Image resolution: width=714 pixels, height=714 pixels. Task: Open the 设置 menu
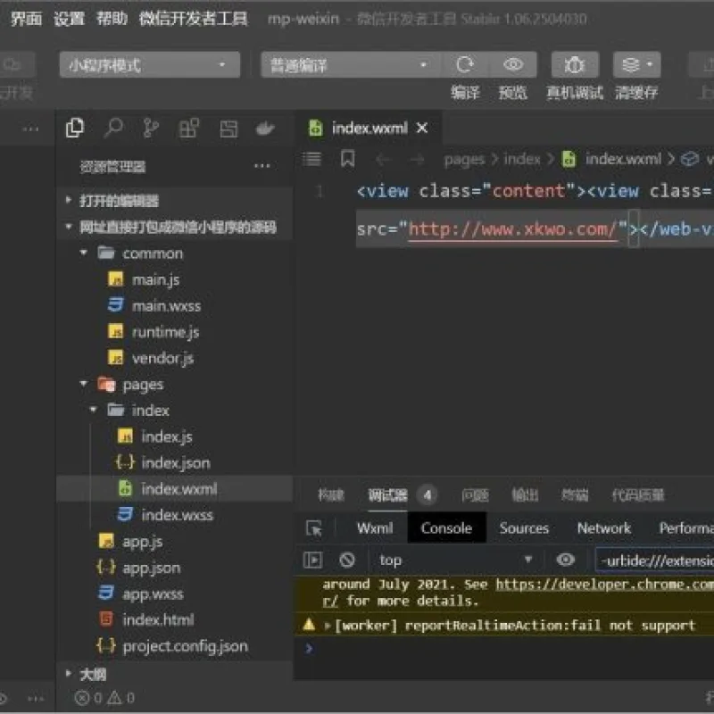70,19
